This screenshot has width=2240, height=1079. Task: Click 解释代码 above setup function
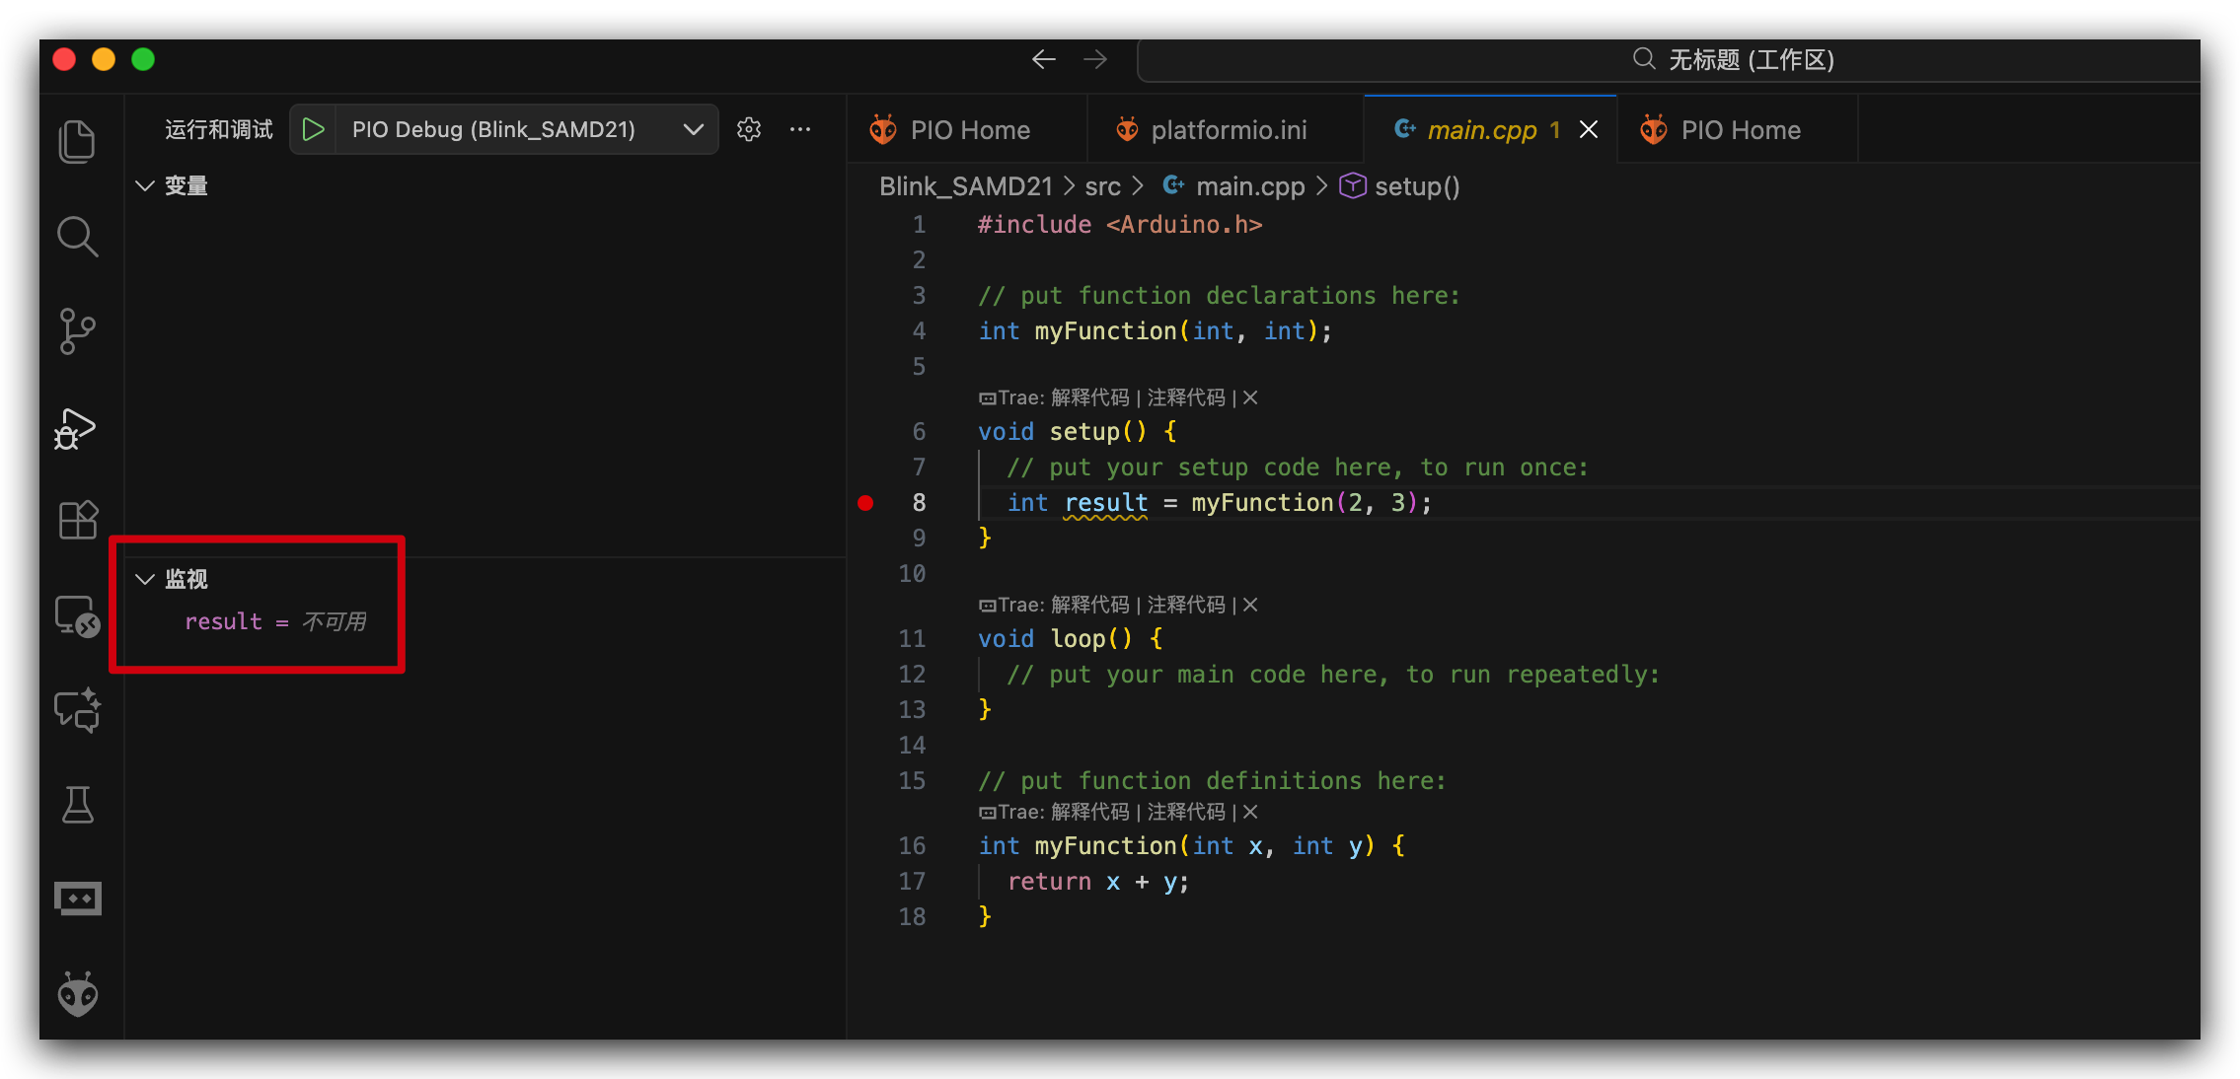click(1089, 397)
